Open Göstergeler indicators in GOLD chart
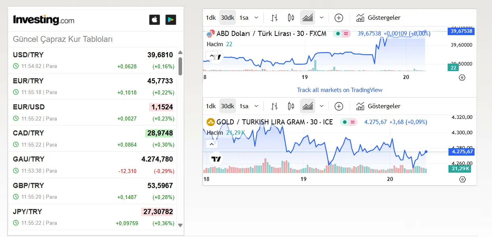The image size is (492, 237). (378, 106)
